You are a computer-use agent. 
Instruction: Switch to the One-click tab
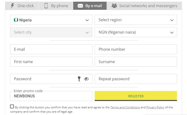(22, 6)
